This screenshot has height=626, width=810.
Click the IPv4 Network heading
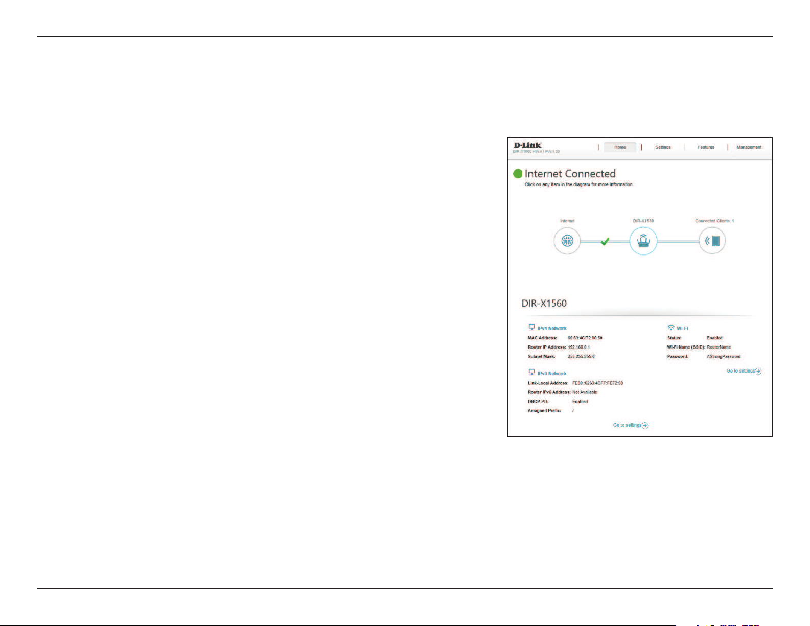tap(552, 329)
